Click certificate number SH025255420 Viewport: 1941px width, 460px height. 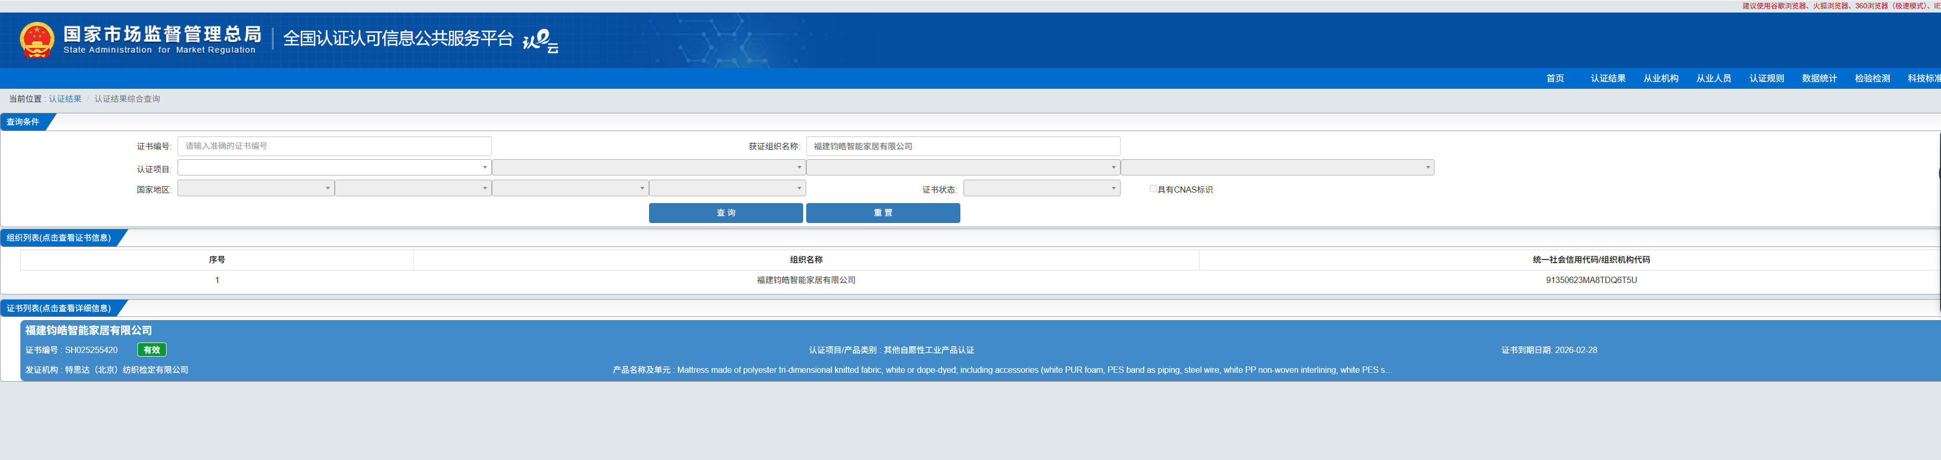[91, 350]
